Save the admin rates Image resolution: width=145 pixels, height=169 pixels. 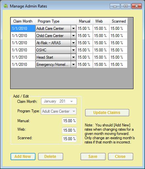click(93, 157)
